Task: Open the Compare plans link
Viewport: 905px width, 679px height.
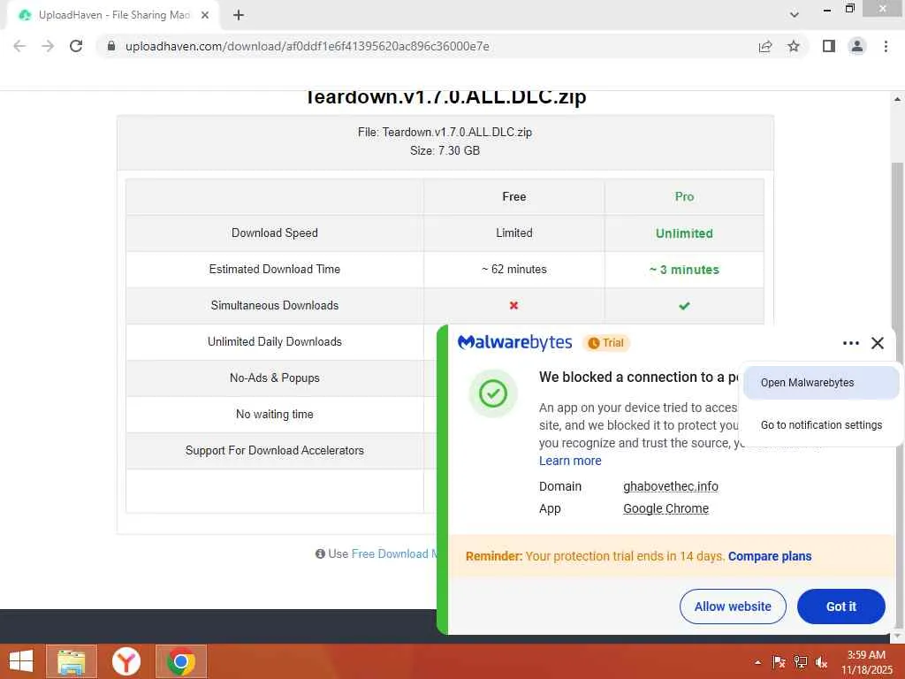Action: click(x=770, y=556)
